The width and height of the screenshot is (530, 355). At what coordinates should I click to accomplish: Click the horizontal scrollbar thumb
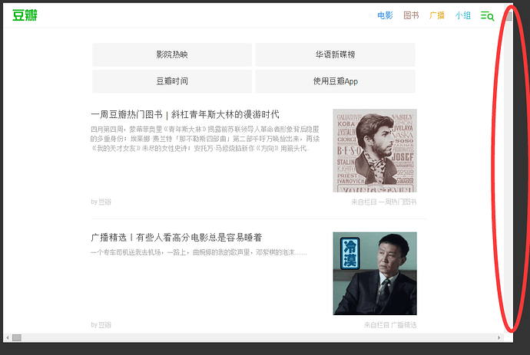tap(17, 337)
